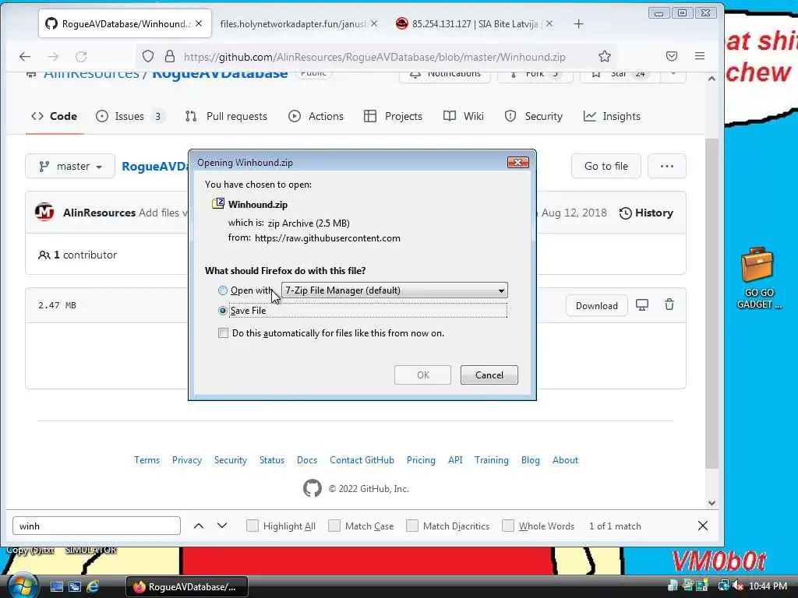Image resolution: width=798 pixels, height=598 pixels.
Task: Open the master branch dropdown
Action: click(70, 167)
